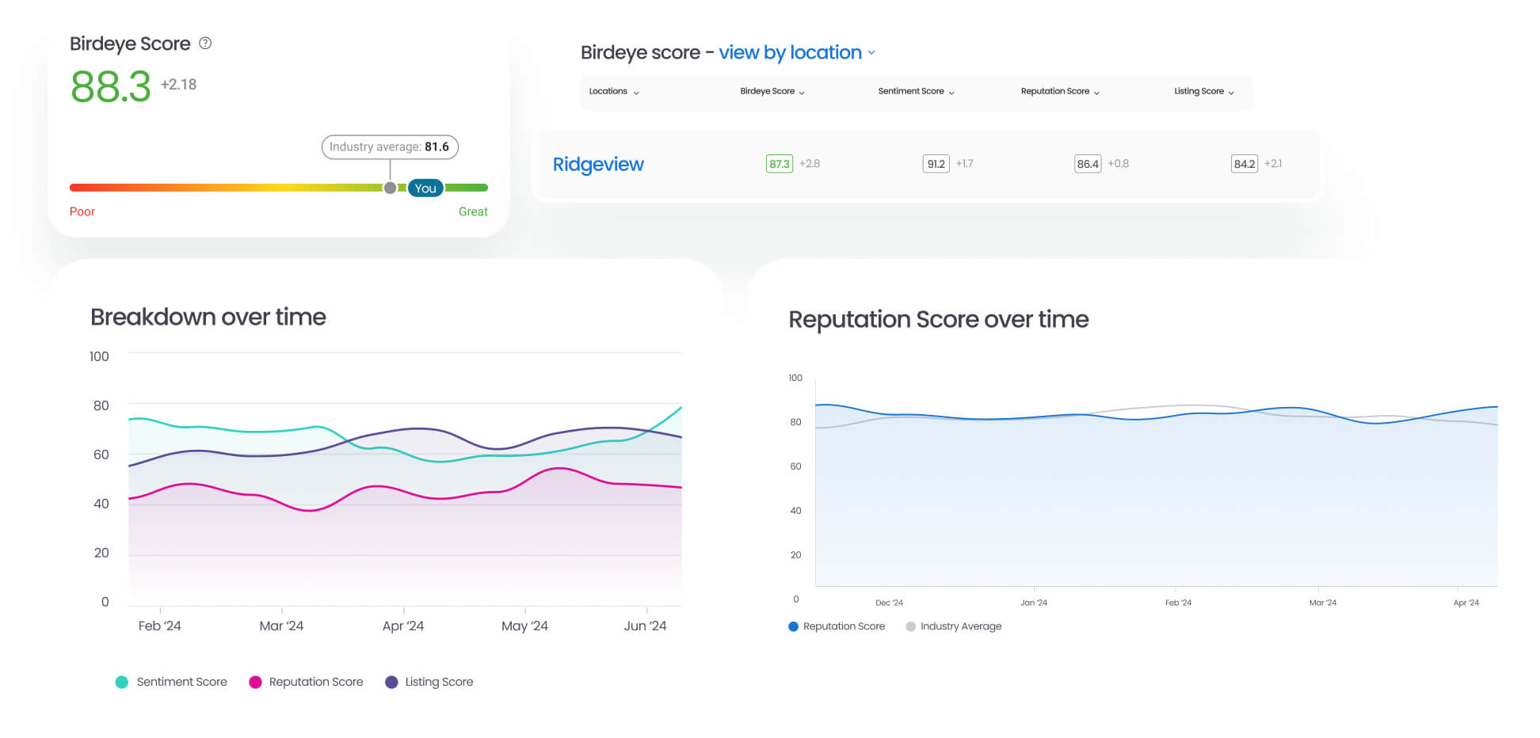Click the gray Industry Average legend marker
Screen dimensions: 1540x738
pos(909,626)
